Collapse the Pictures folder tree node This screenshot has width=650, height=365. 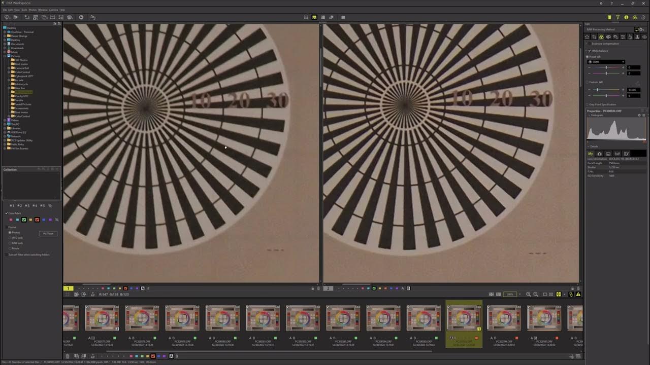click(x=5, y=56)
